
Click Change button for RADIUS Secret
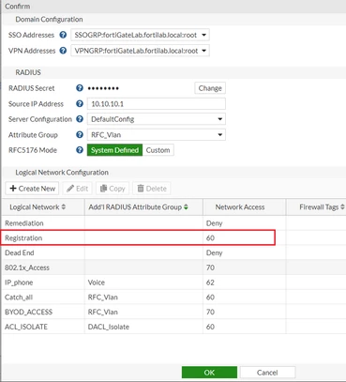[x=210, y=88]
